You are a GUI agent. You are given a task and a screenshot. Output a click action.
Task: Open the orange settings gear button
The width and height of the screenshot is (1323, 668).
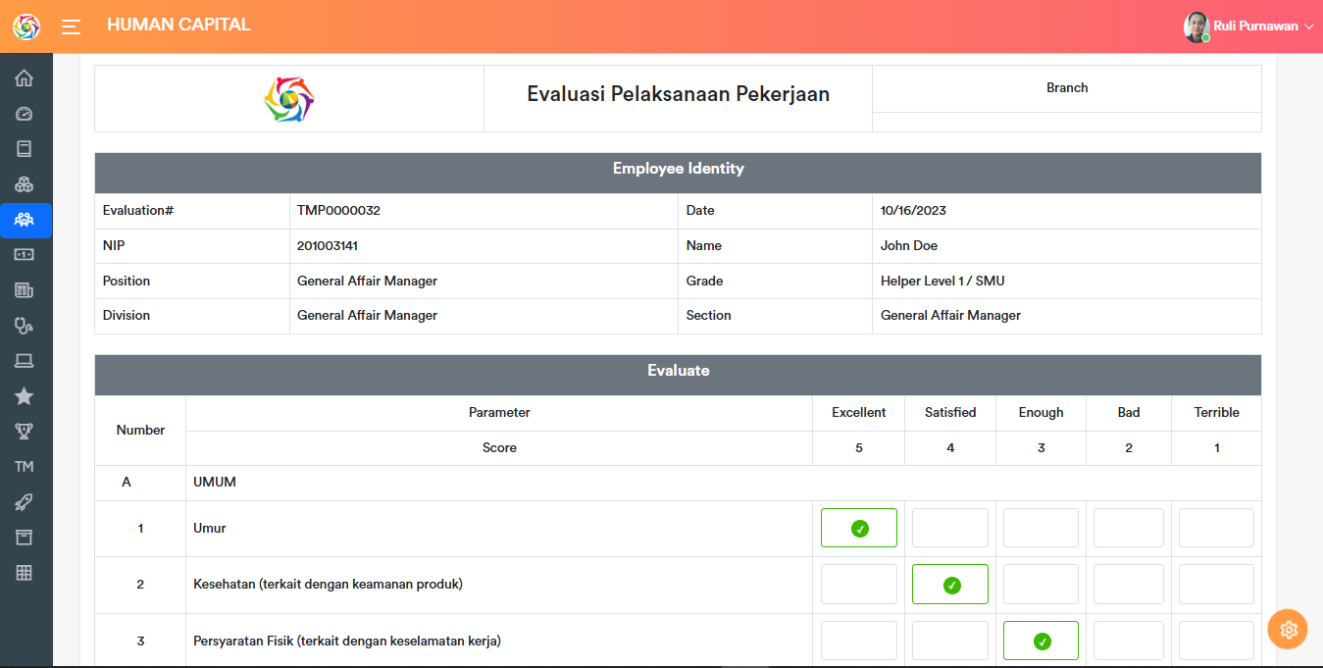[1288, 630]
